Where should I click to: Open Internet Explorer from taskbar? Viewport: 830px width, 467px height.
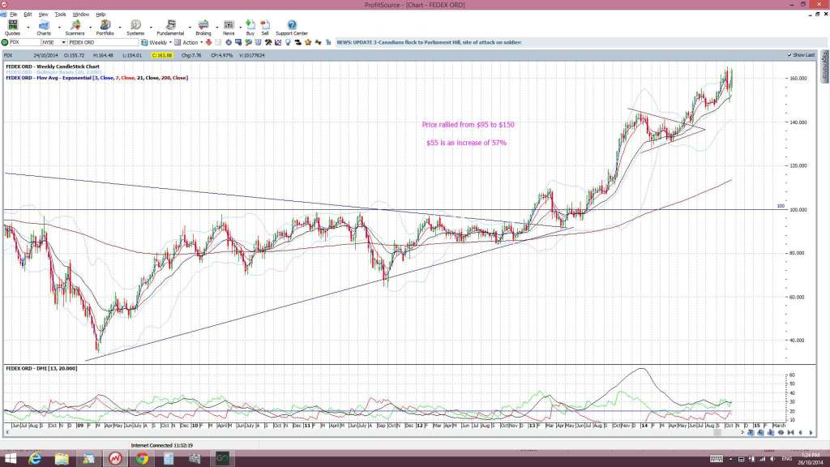pyautogui.click(x=36, y=459)
